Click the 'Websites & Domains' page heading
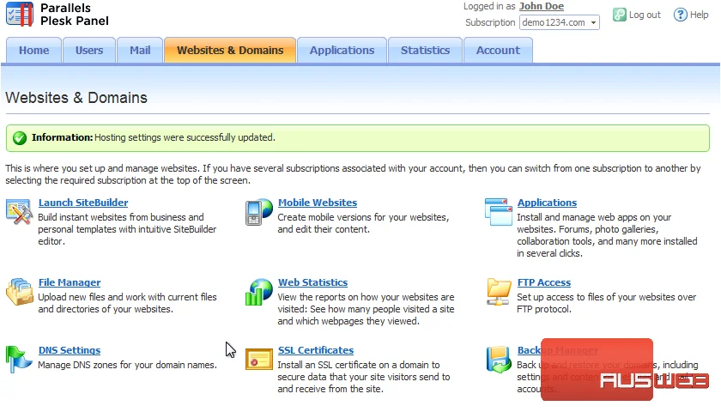This screenshot has height=412, width=721. point(76,98)
